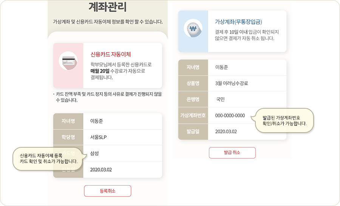The height and width of the screenshot is (206, 340).
Task: Click the 서울SLP academy name value
Action: (99, 137)
